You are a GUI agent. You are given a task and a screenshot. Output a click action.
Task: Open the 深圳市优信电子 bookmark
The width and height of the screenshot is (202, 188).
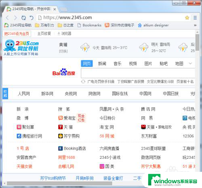tap(119, 25)
